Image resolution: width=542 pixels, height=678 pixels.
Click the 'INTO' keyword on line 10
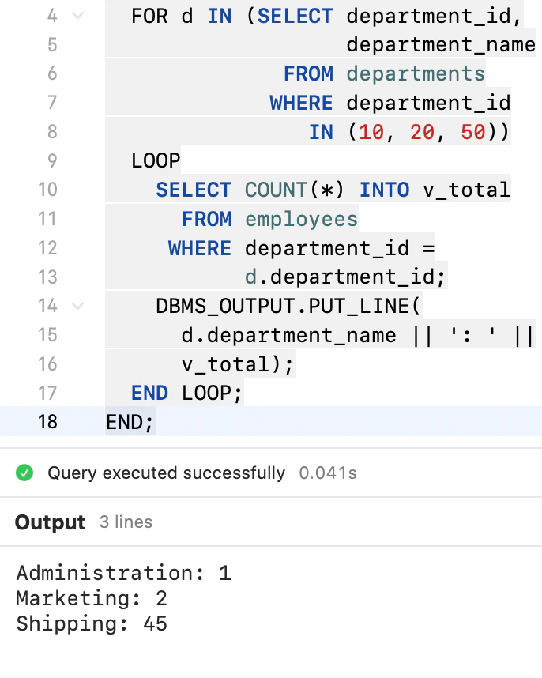click(x=384, y=190)
